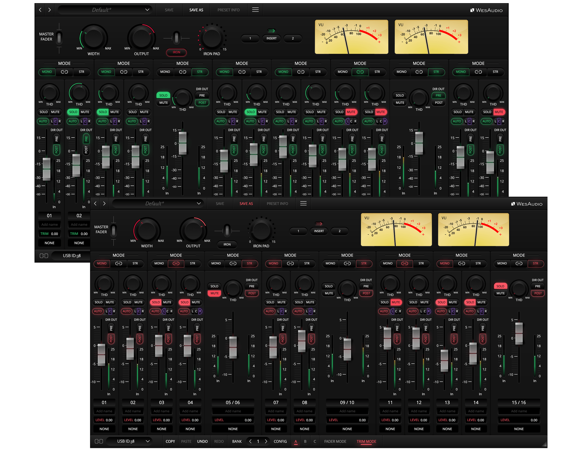
Task: Open hamburger menu in bottom red plugin window
Action: [x=303, y=203]
